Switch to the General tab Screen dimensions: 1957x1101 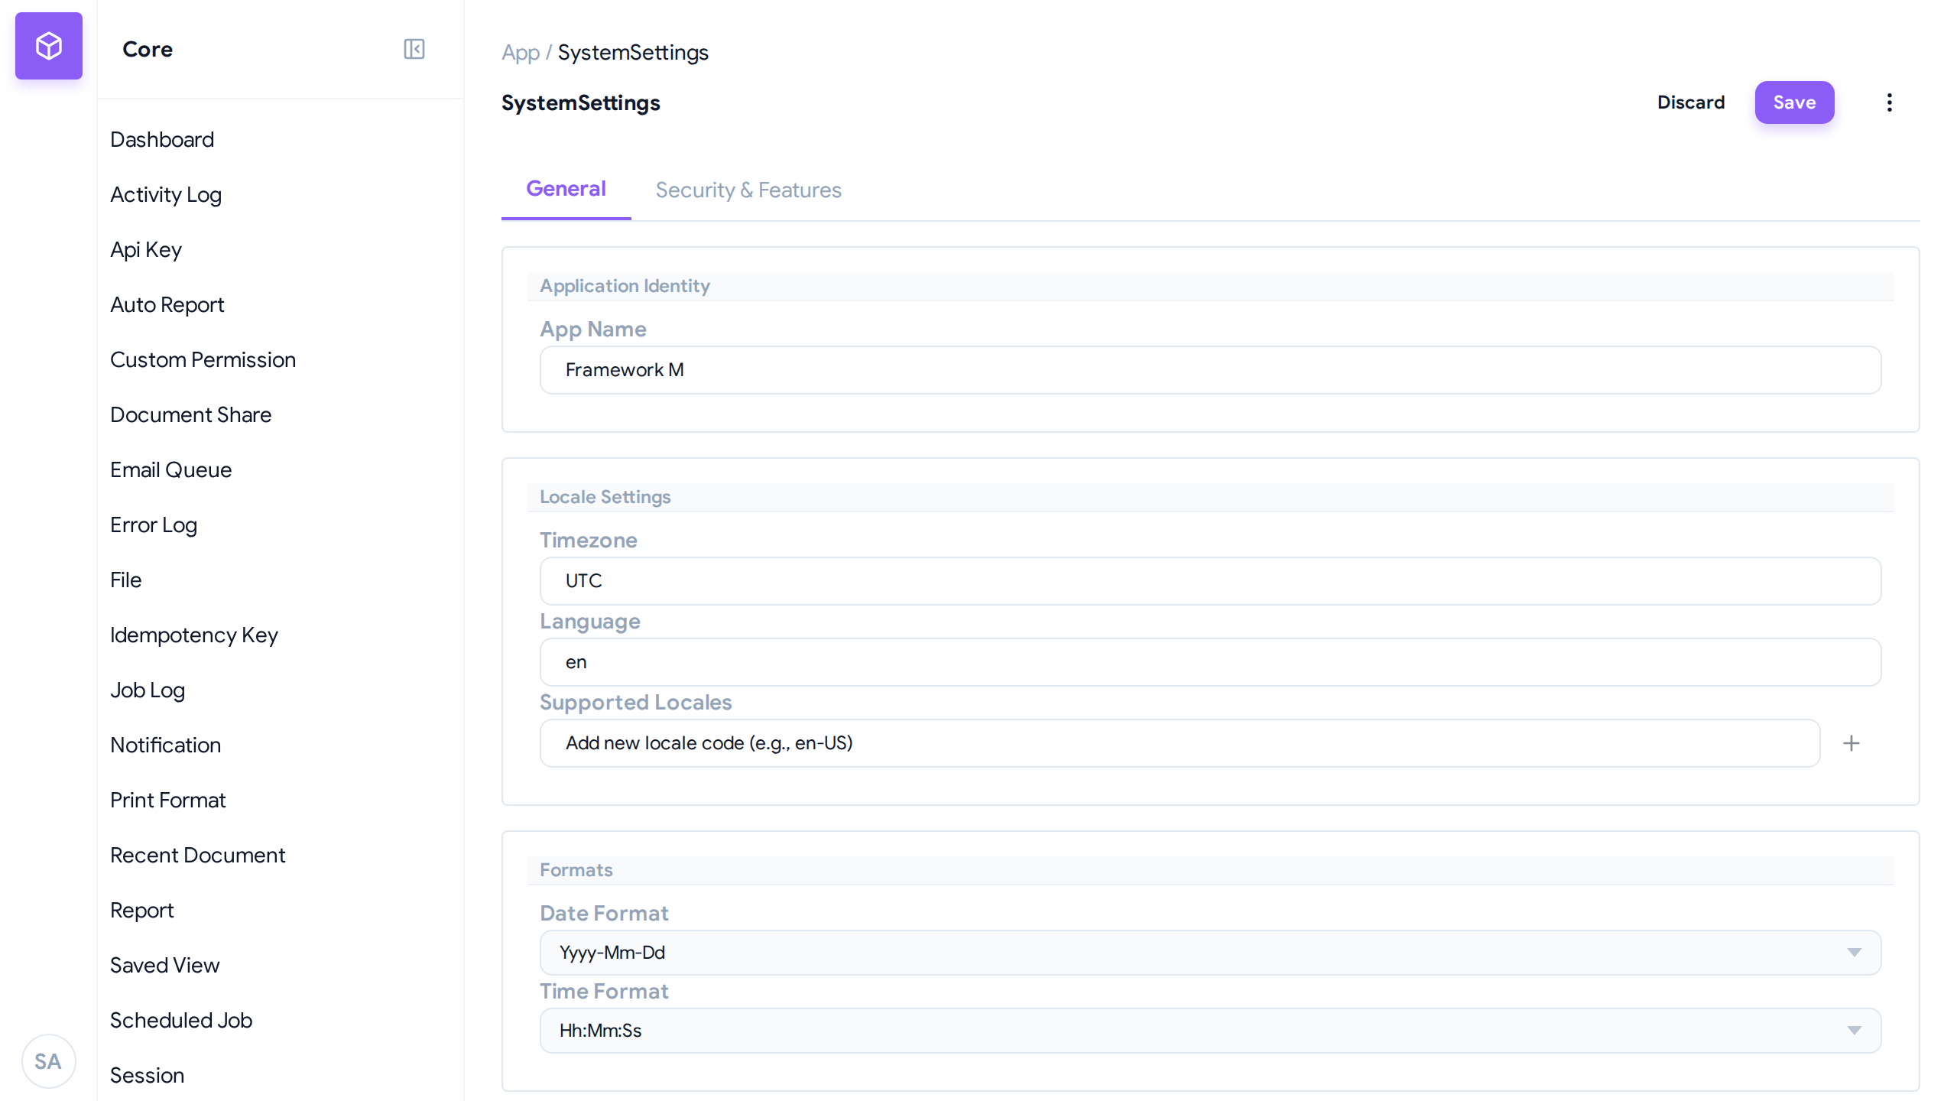[566, 189]
